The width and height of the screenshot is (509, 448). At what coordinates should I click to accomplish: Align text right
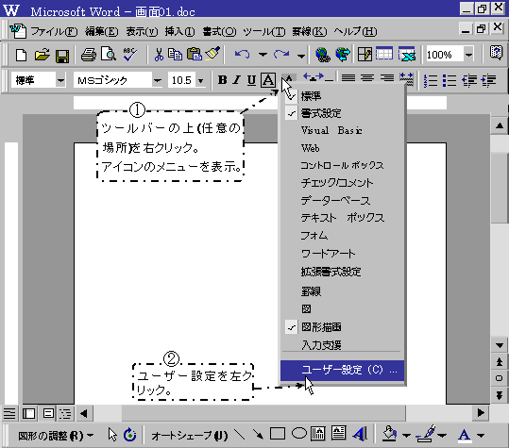point(387,78)
